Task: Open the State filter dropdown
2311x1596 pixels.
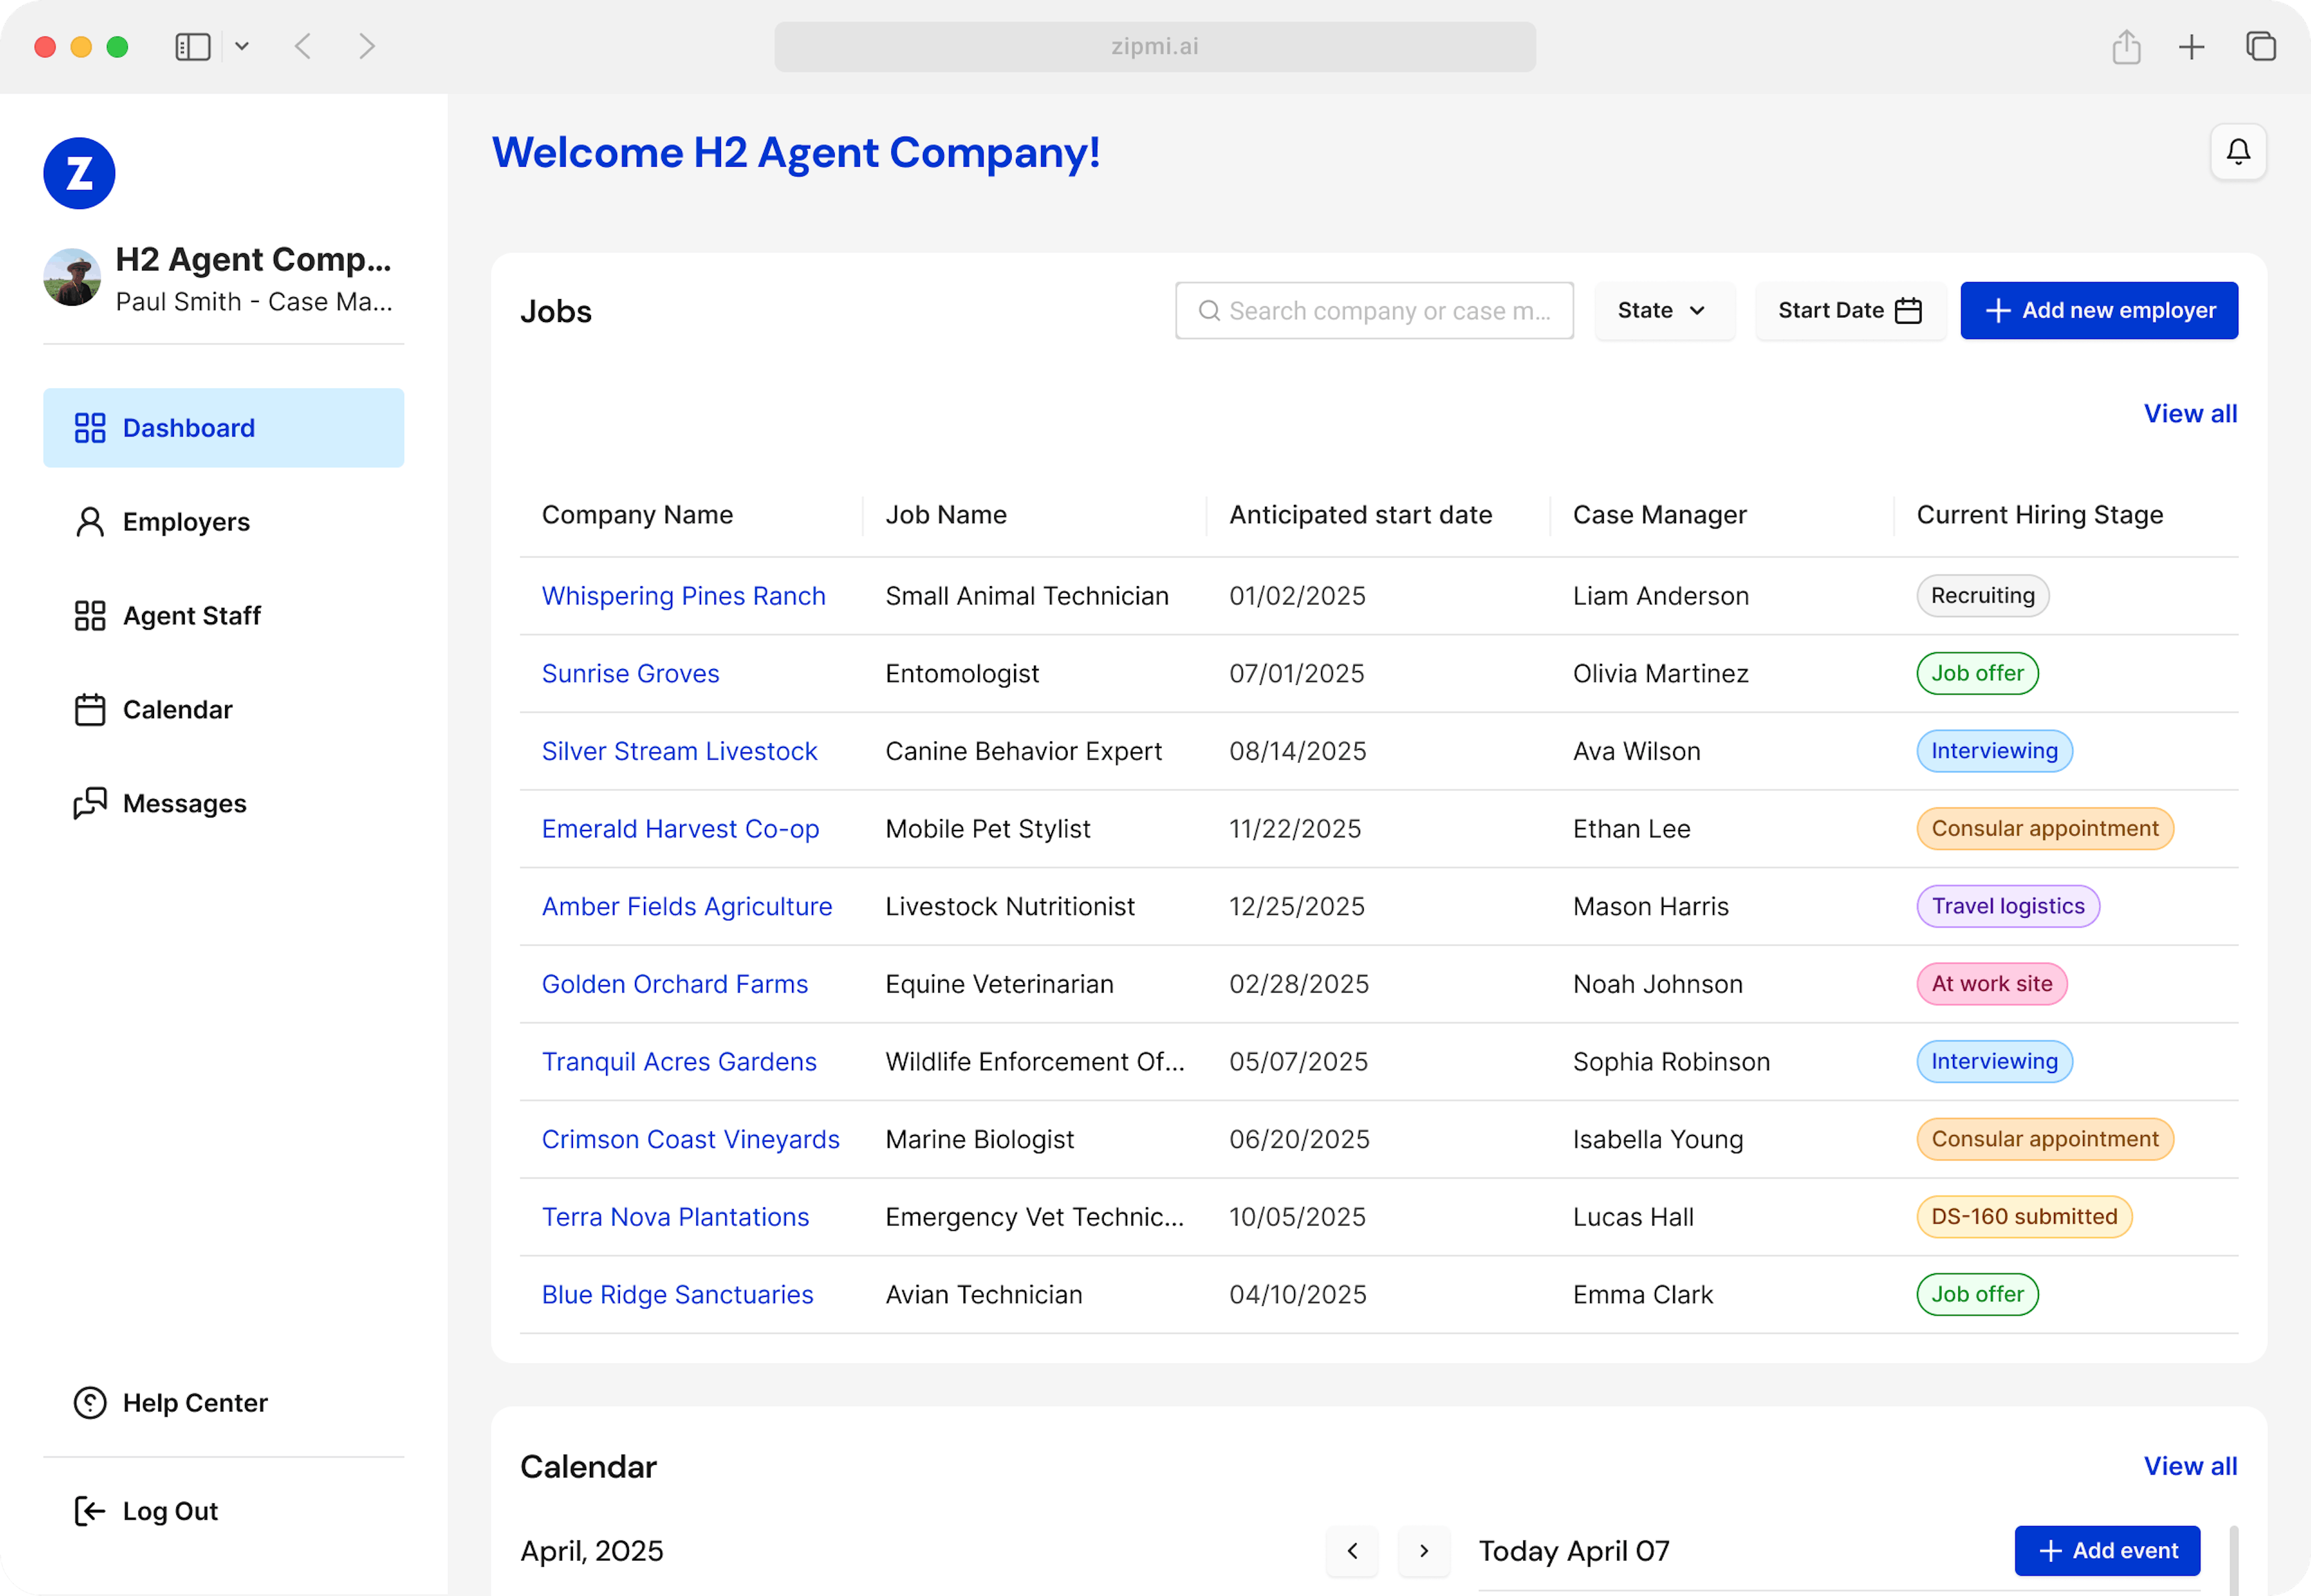Action: point(1663,311)
